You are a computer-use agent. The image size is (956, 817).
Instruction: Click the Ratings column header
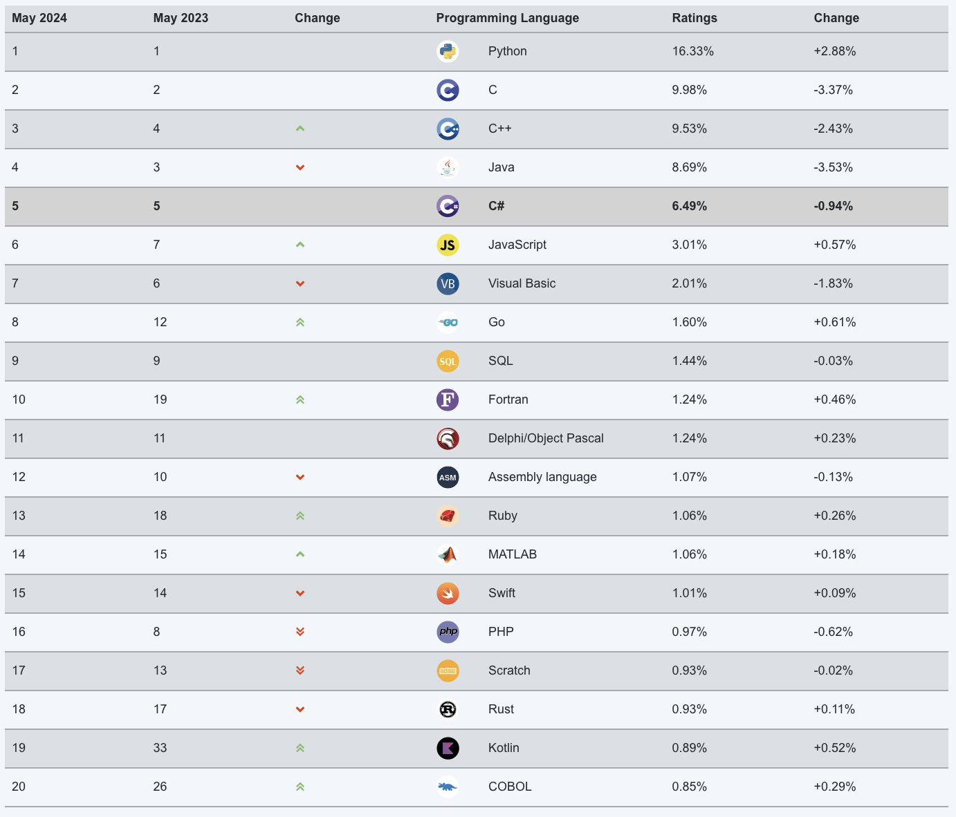[x=694, y=18]
